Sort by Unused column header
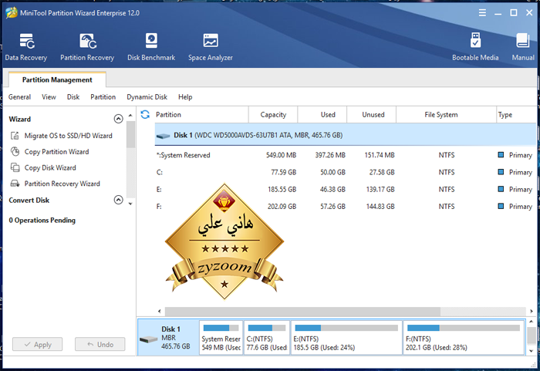Screen dimensions: 540x371 [372, 115]
